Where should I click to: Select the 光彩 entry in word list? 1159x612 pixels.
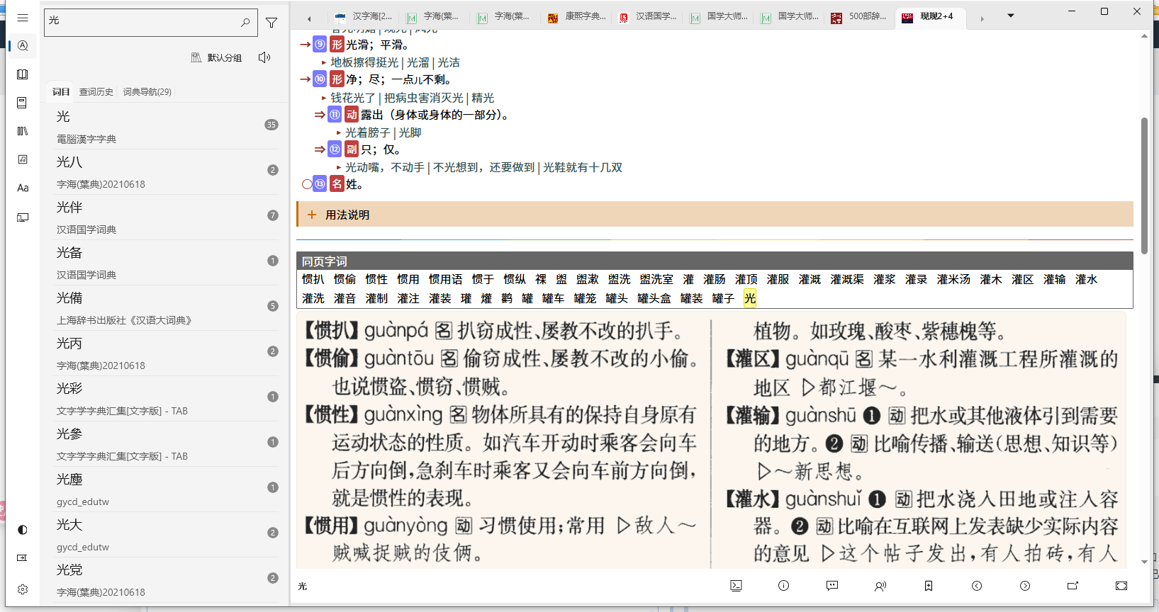pos(69,389)
